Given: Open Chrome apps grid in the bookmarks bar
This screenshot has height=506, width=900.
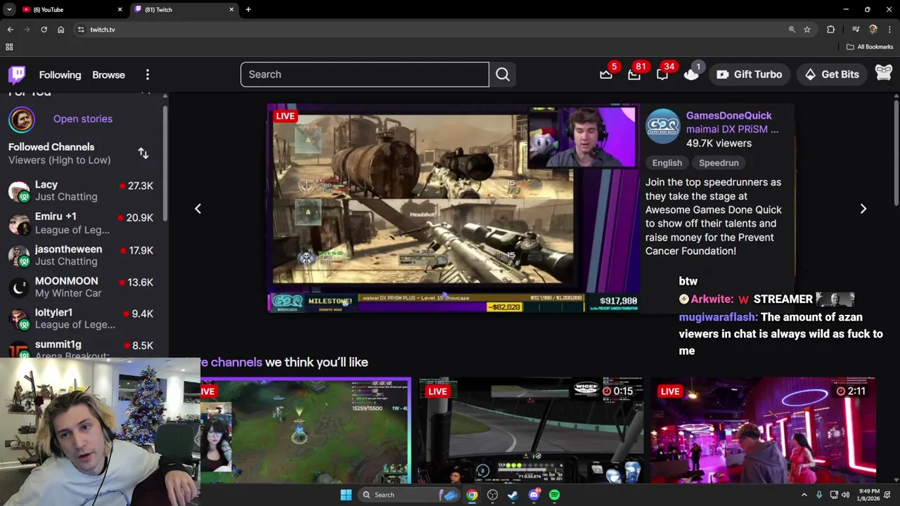Looking at the screenshot, I should [9, 47].
